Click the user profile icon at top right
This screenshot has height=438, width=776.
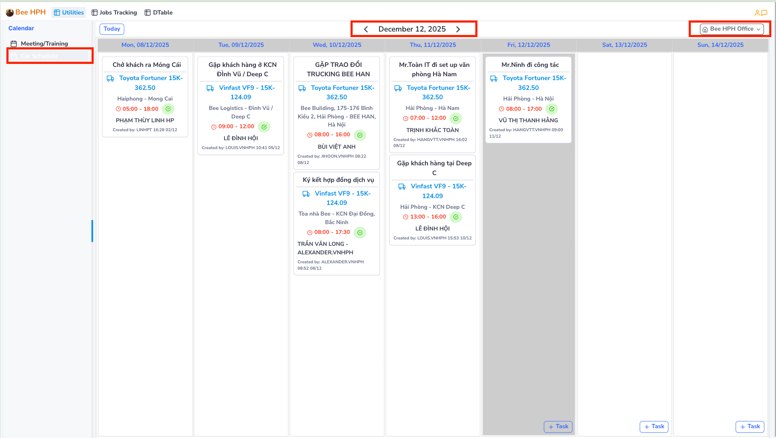tap(757, 13)
